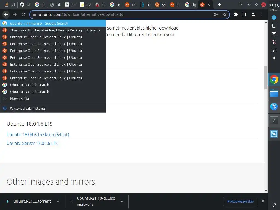The image size is (280, 210).
Task: Switch to the 'Pr' tab
Action: (70, 5)
